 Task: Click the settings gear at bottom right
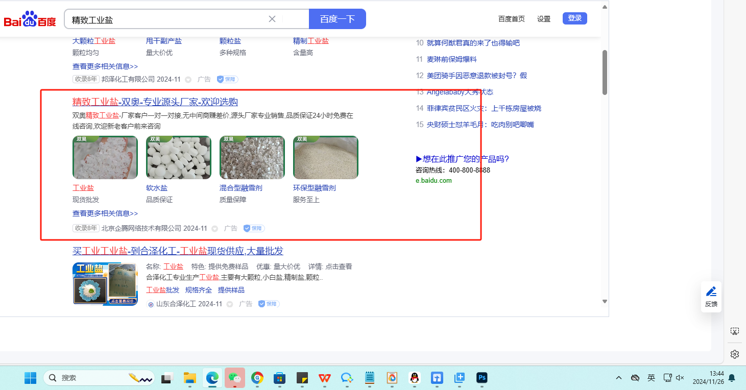click(x=735, y=354)
